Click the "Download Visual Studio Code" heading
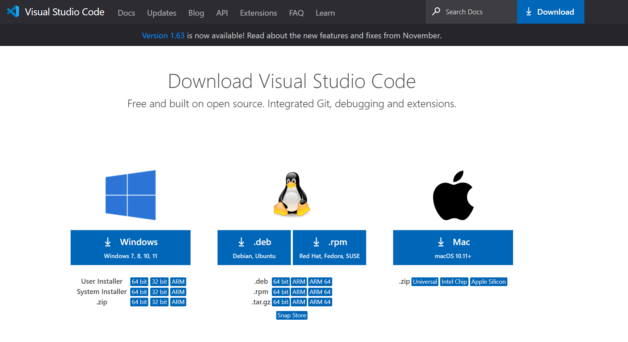The height and width of the screenshot is (342, 628). tap(292, 81)
